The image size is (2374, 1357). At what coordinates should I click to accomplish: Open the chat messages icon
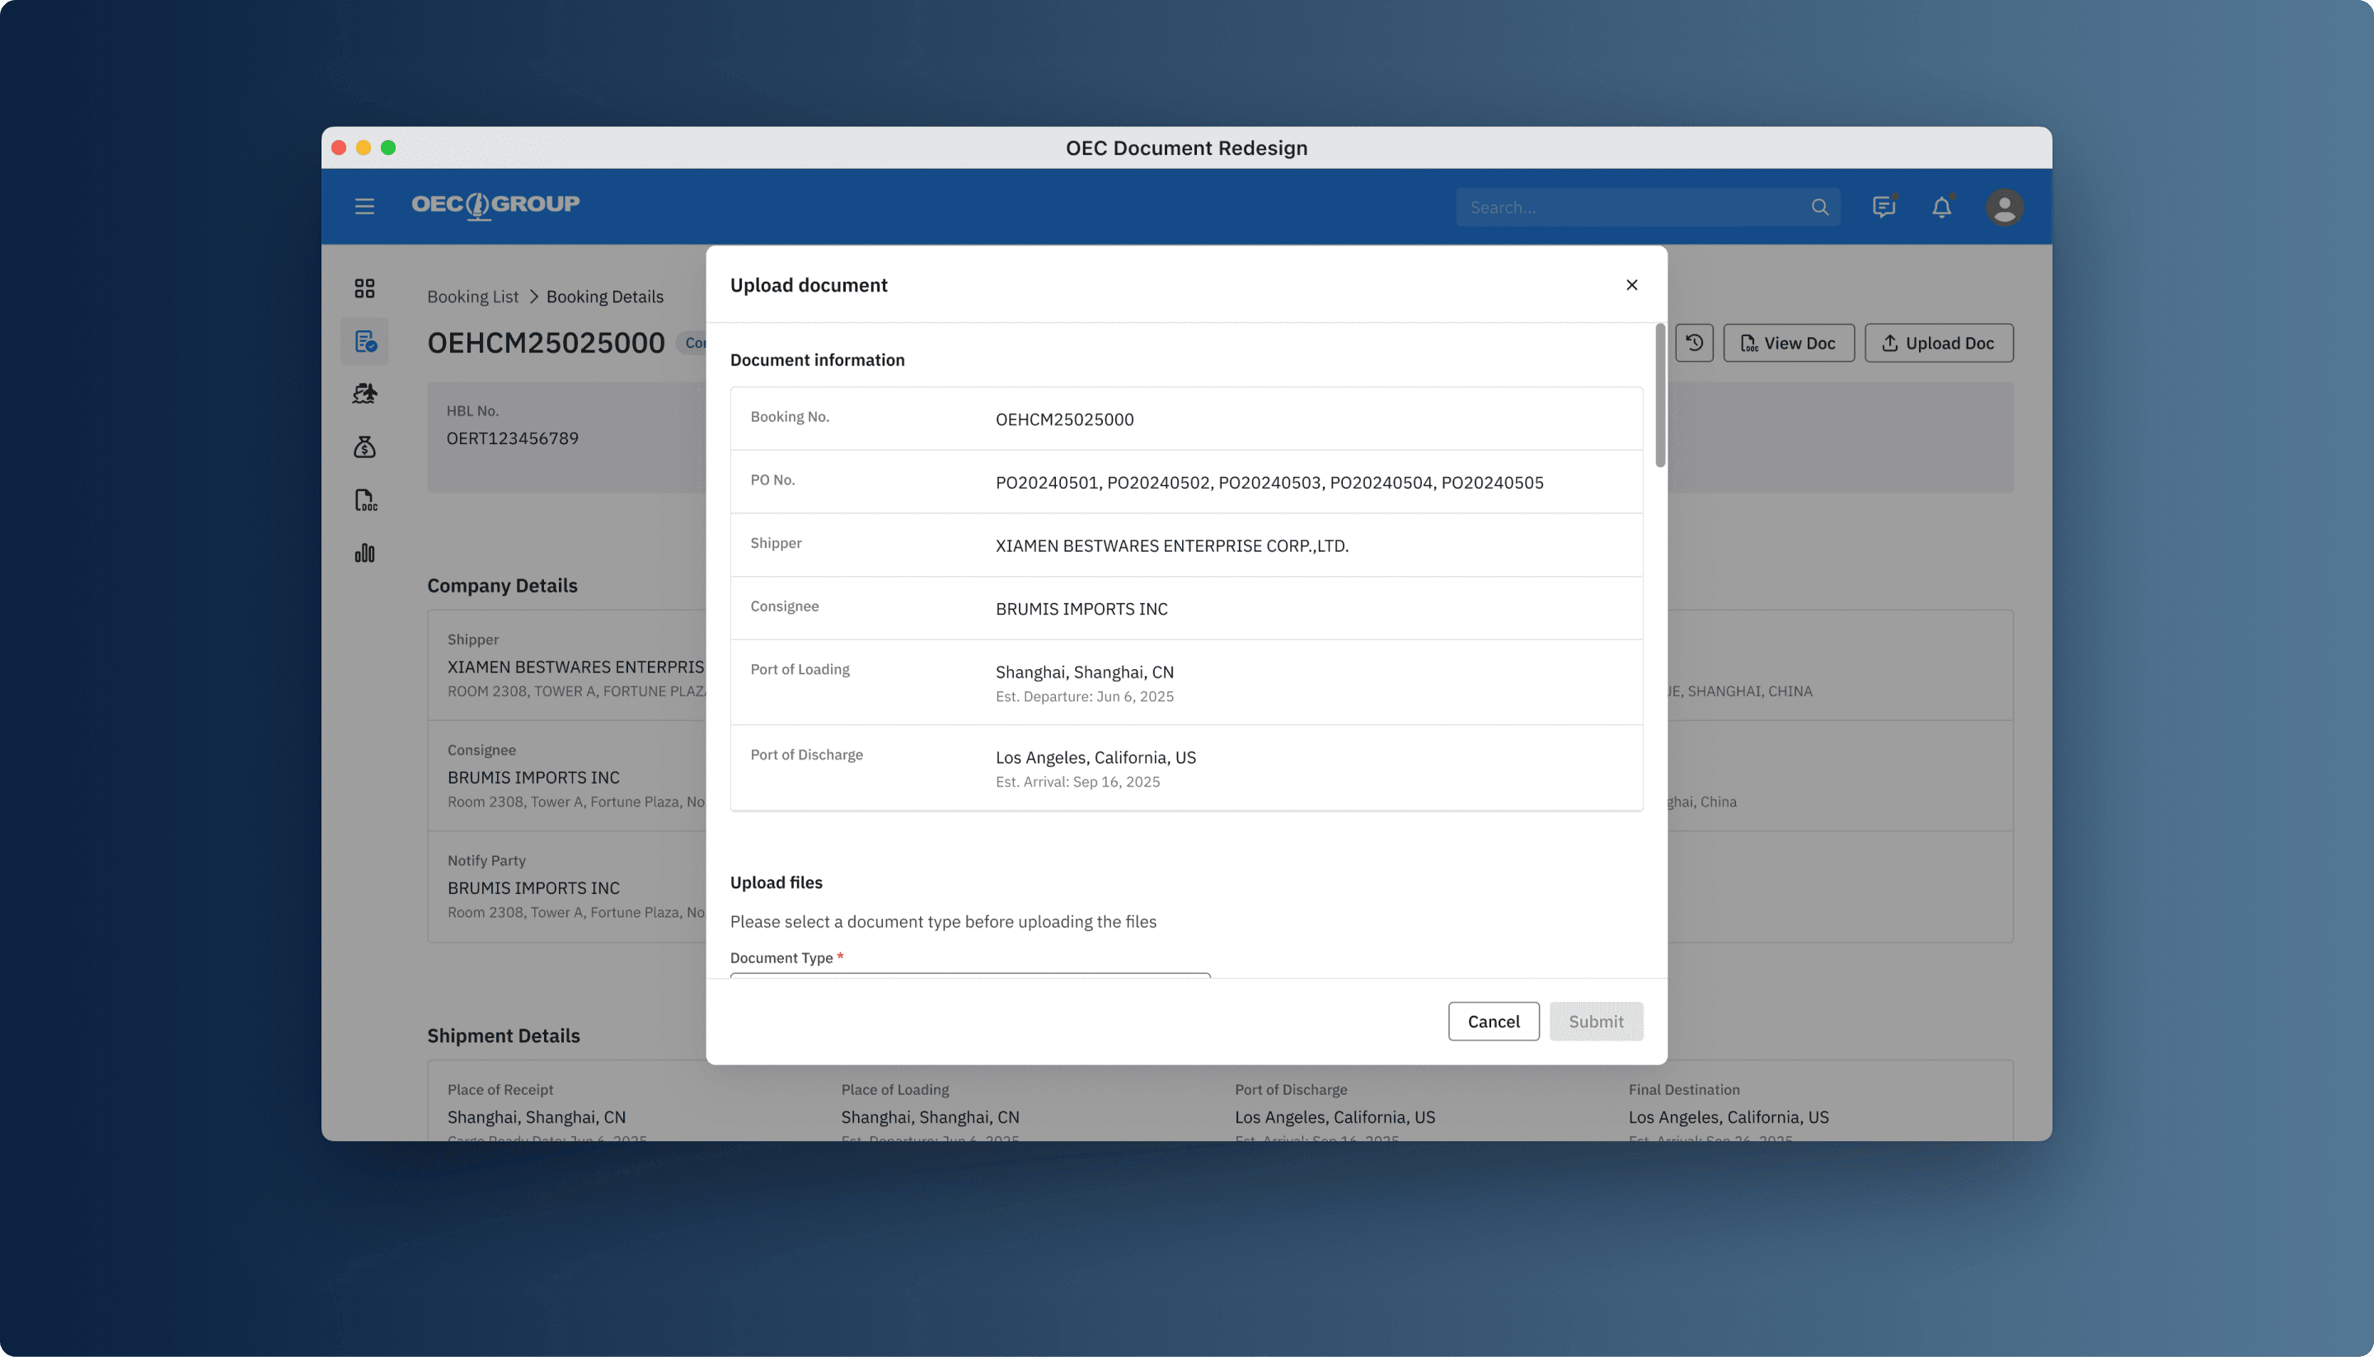pyautogui.click(x=1884, y=207)
